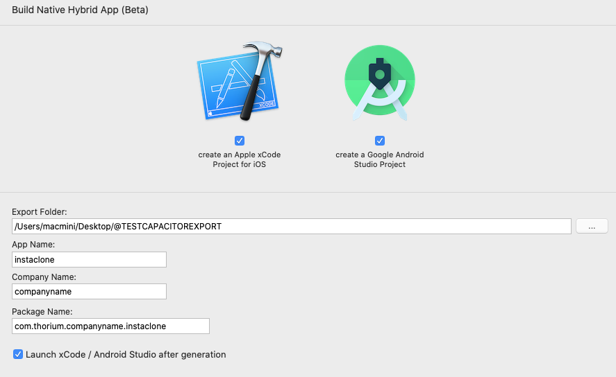Click the Android Studio logo icon
Viewport: 616px width, 377px height.
(x=379, y=82)
